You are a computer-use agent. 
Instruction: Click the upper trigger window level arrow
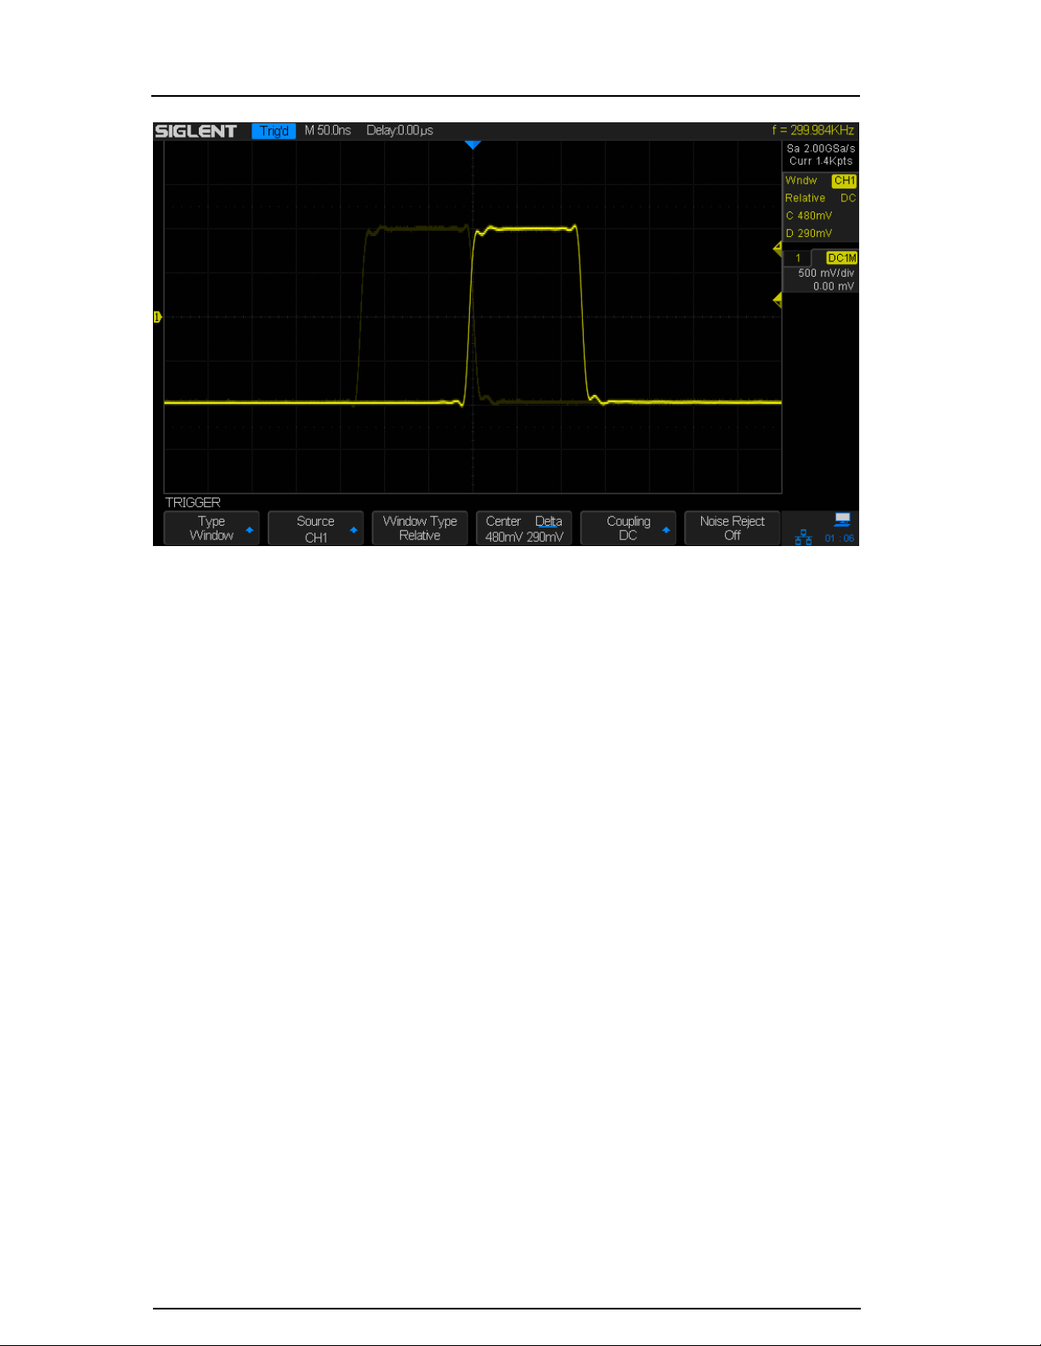(777, 249)
